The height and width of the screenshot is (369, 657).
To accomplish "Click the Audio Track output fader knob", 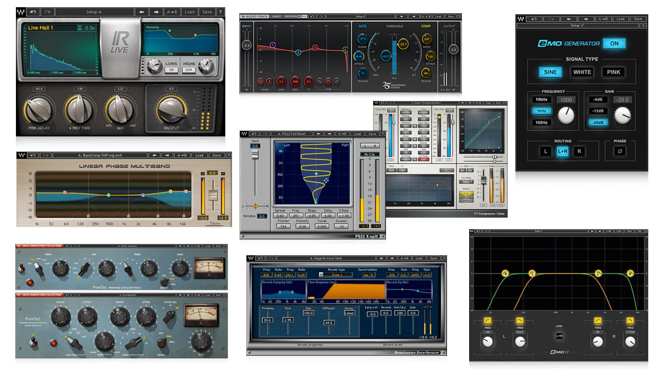I will 453,49.
